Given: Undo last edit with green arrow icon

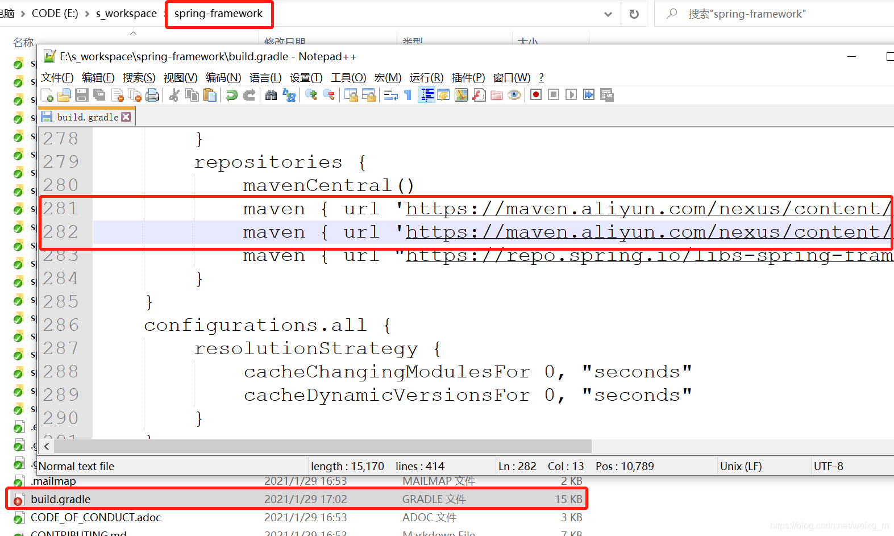Looking at the screenshot, I should [231, 95].
